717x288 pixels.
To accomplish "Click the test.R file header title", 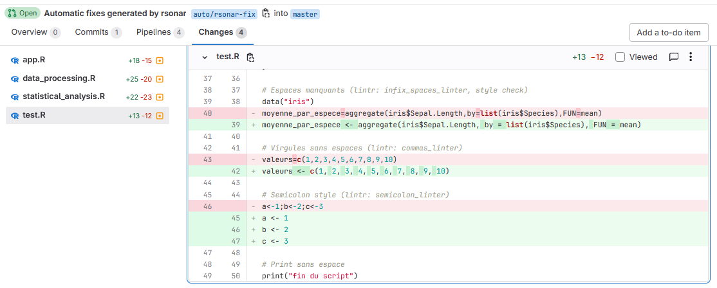I will (228, 57).
